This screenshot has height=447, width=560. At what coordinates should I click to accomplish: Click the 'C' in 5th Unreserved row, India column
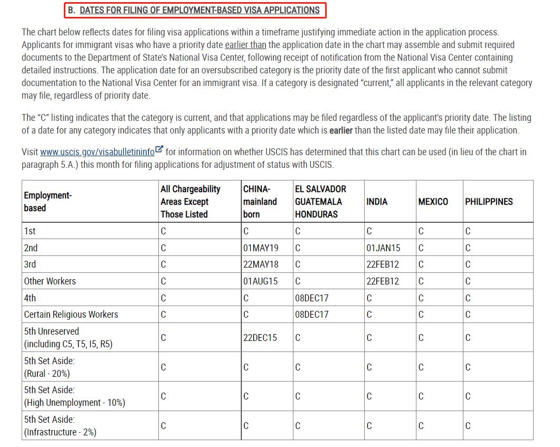369,338
